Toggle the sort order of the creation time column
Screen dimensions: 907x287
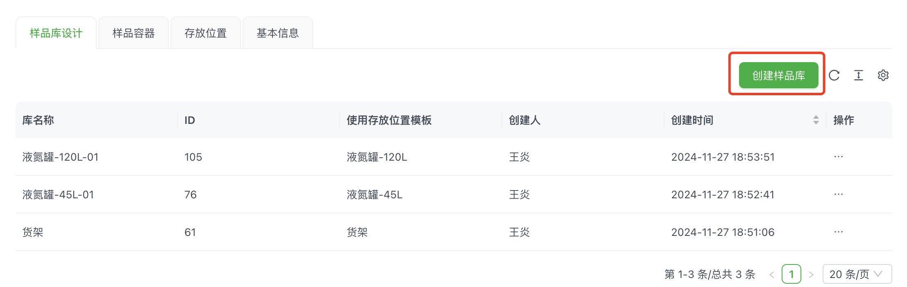click(816, 120)
